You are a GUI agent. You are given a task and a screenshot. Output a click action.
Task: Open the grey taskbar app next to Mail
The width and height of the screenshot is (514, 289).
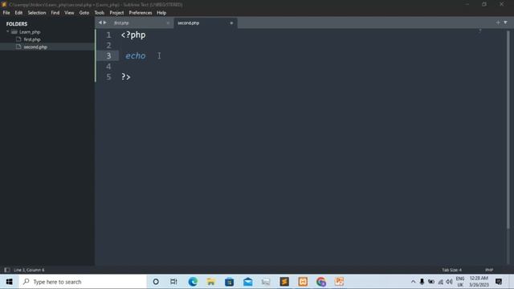(x=266, y=282)
